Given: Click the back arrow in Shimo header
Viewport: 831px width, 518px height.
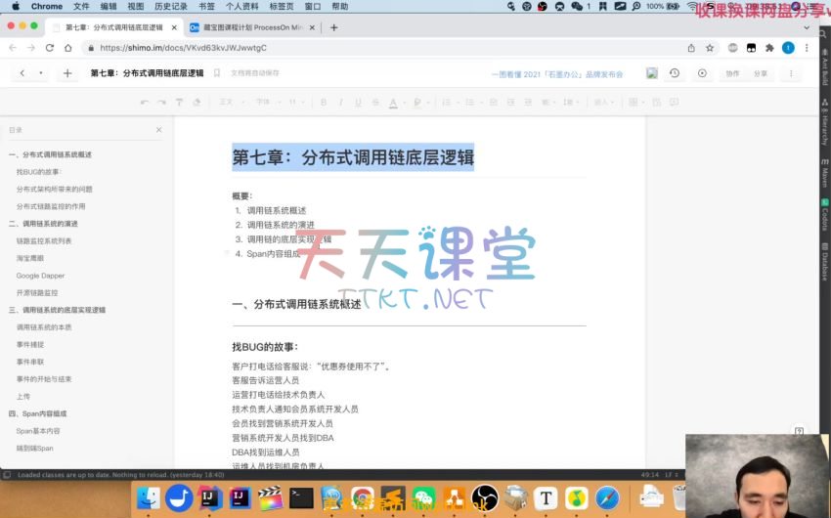Looking at the screenshot, I should coord(22,73).
